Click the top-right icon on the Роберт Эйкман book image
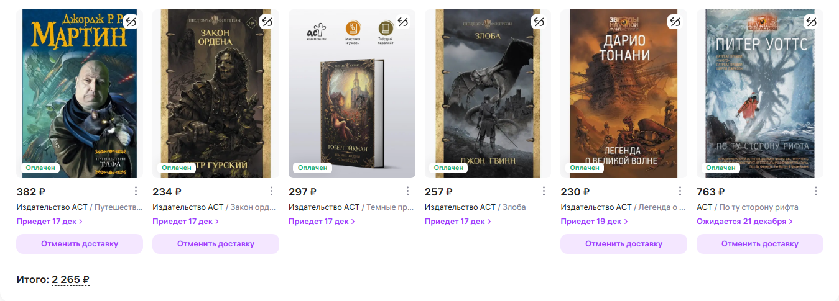Viewport: 839px width, 301px height. coord(403,22)
